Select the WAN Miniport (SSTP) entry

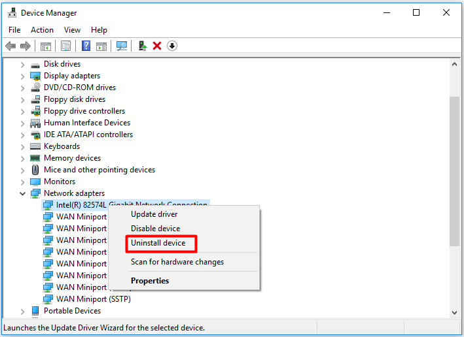pos(93,299)
